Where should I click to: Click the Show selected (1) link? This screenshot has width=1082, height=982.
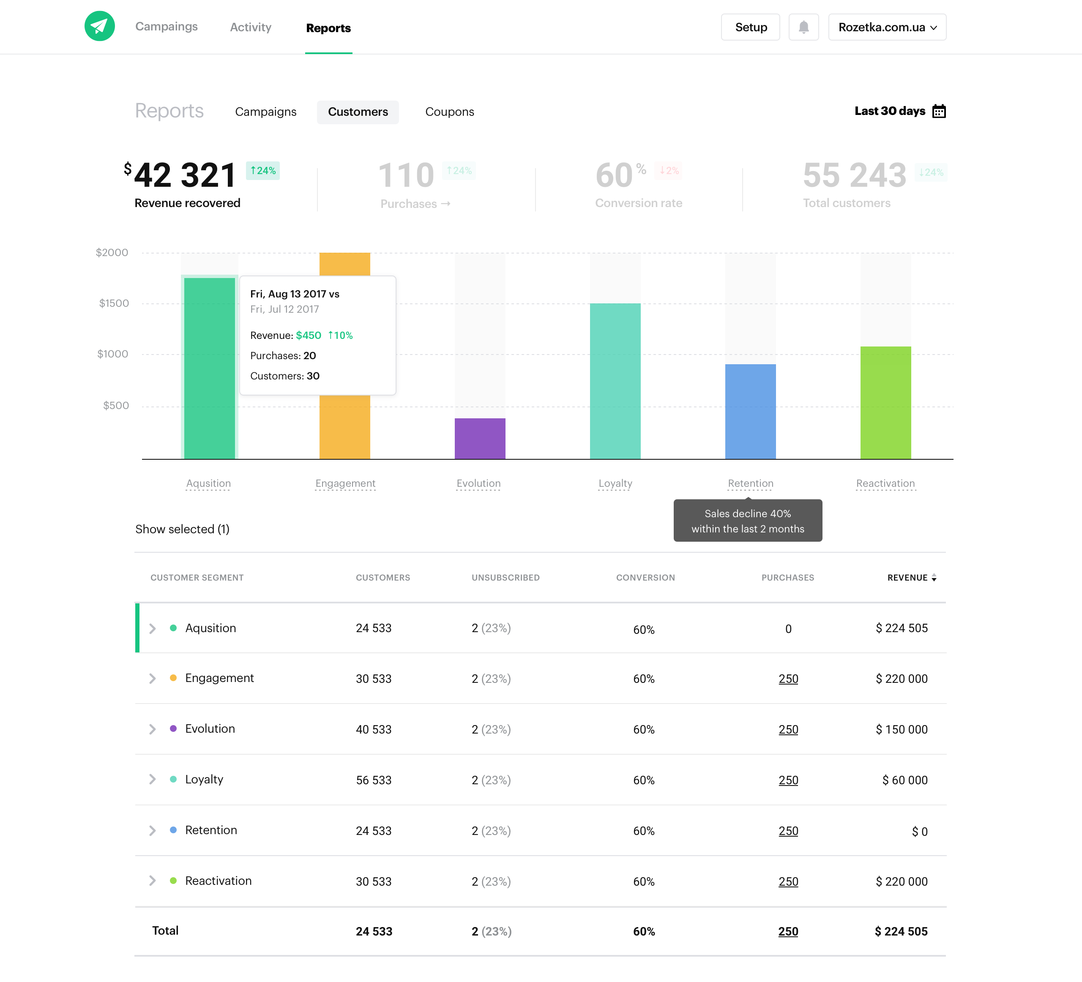[182, 529]
